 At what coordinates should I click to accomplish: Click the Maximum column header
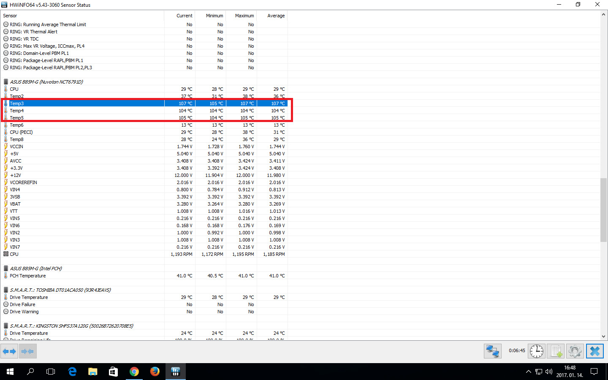coord(241,16)
